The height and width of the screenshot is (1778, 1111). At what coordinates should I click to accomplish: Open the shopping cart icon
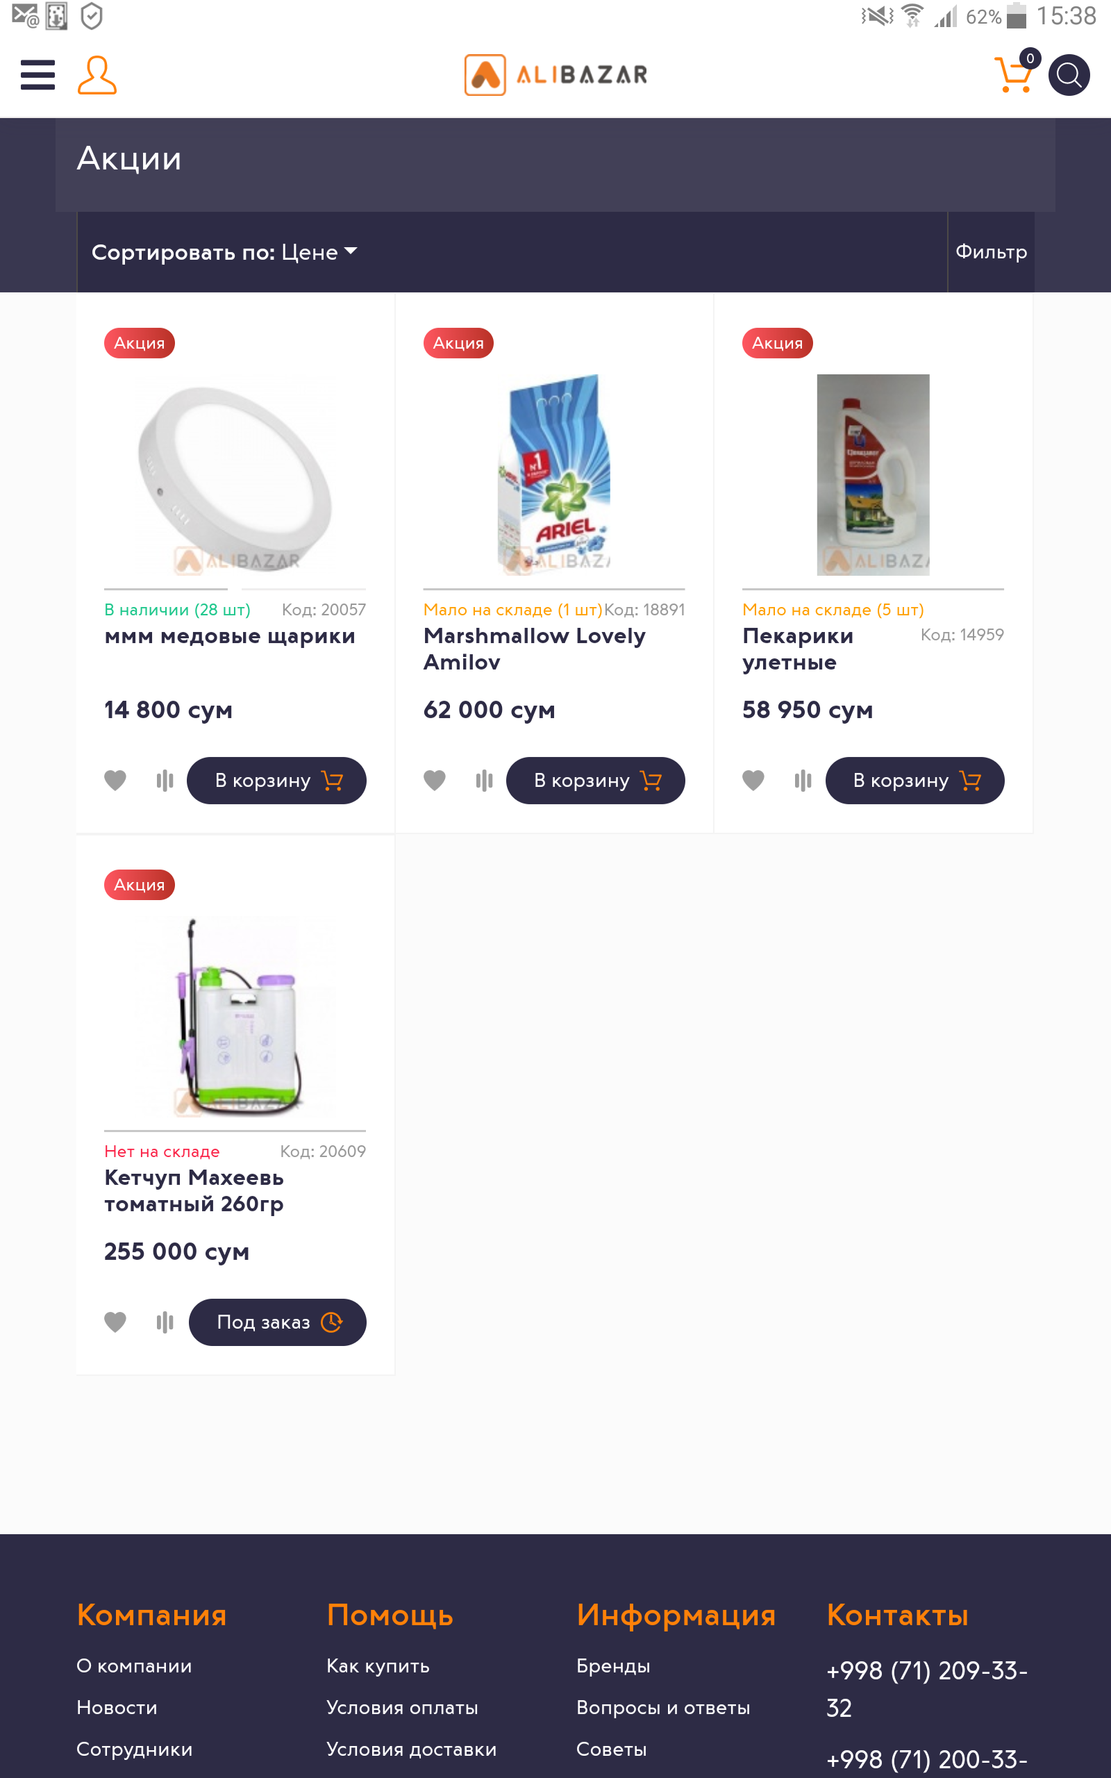pos(1014,74)
